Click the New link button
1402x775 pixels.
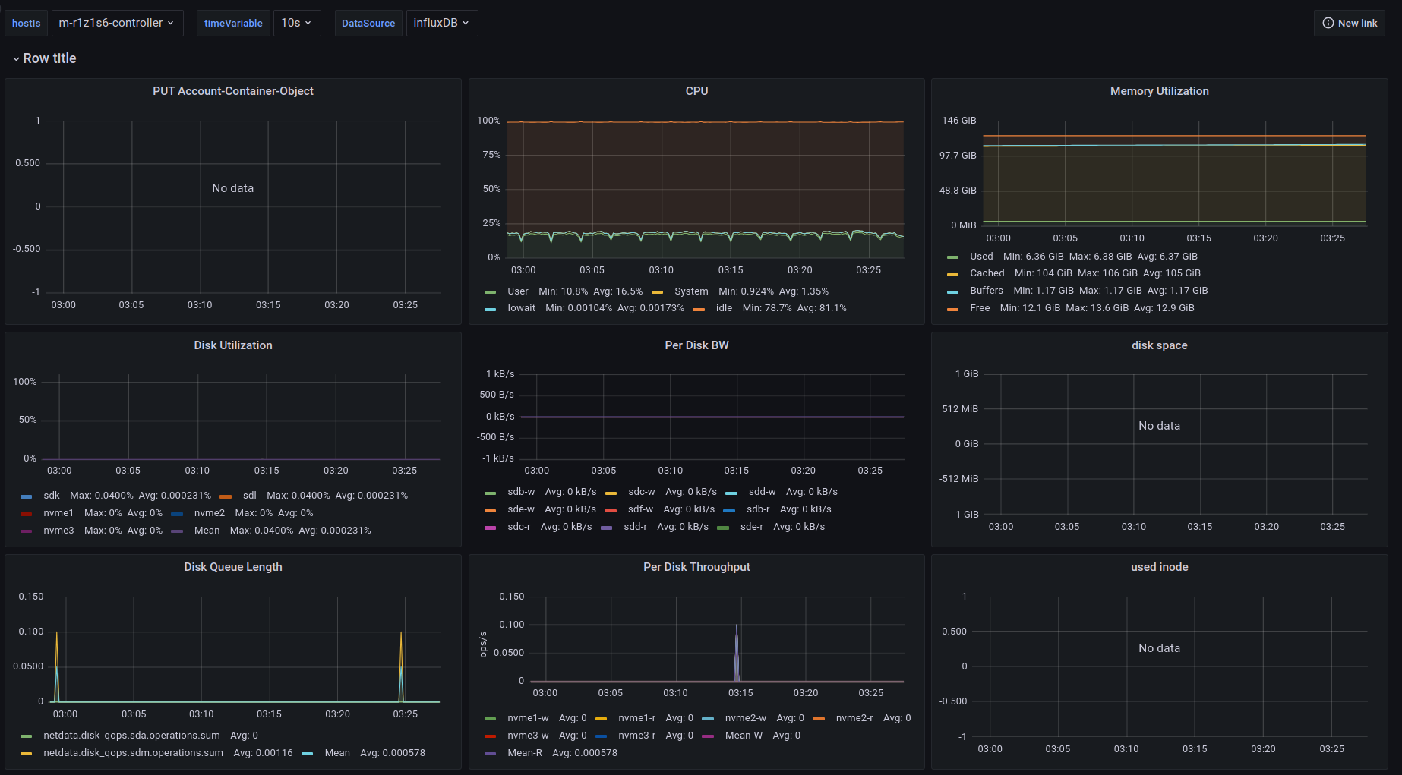pyautogui.click(x=1349, y=23)
